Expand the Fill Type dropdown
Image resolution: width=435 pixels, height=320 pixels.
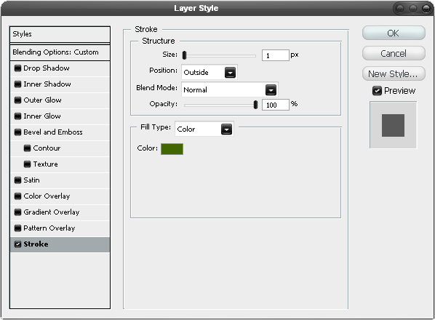(204, 129)
